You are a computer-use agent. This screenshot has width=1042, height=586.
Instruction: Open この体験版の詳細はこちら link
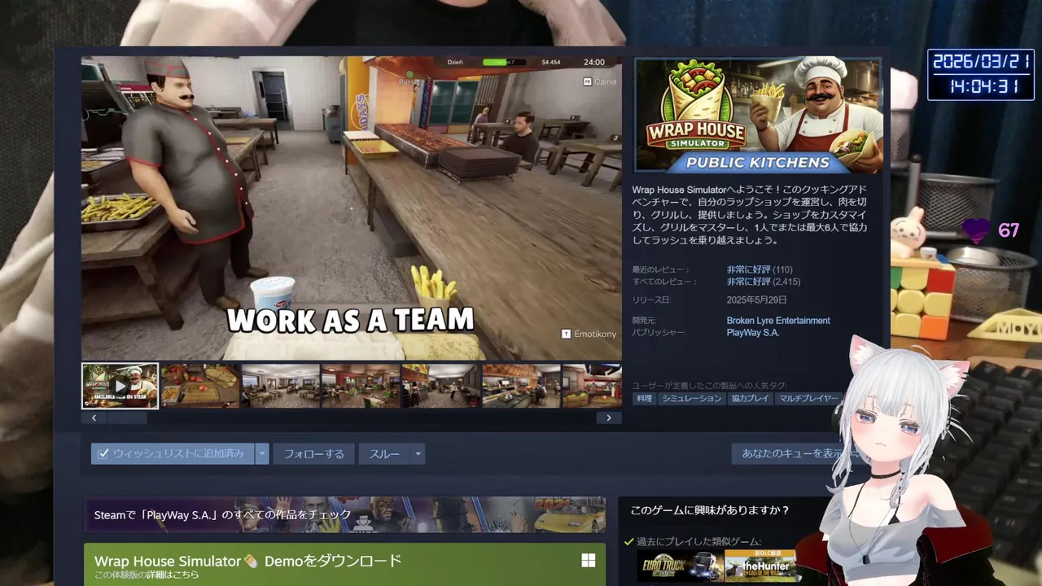tap(147, 575)
